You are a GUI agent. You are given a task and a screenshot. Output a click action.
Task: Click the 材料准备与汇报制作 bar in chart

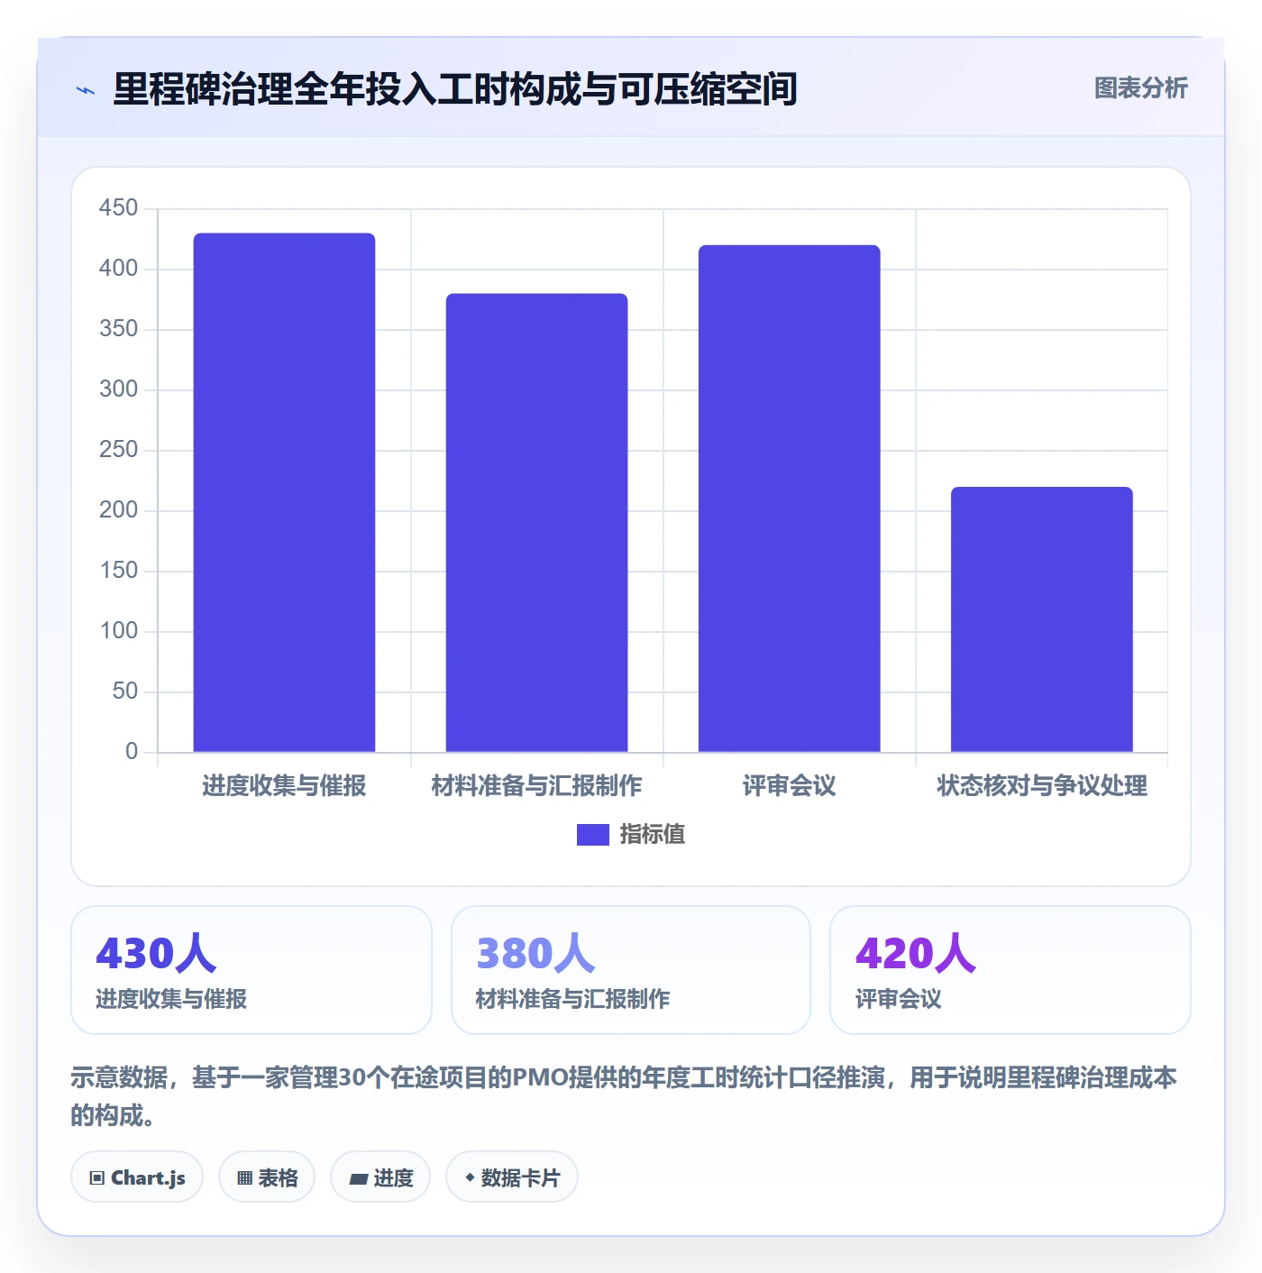[x=536, y=523]
